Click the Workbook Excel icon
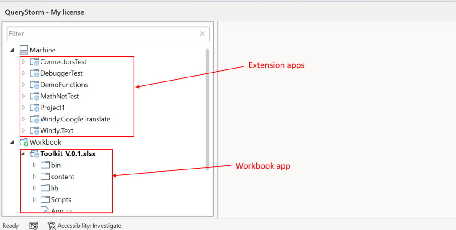Screen dimensions: 456x230 pos(24,142)
